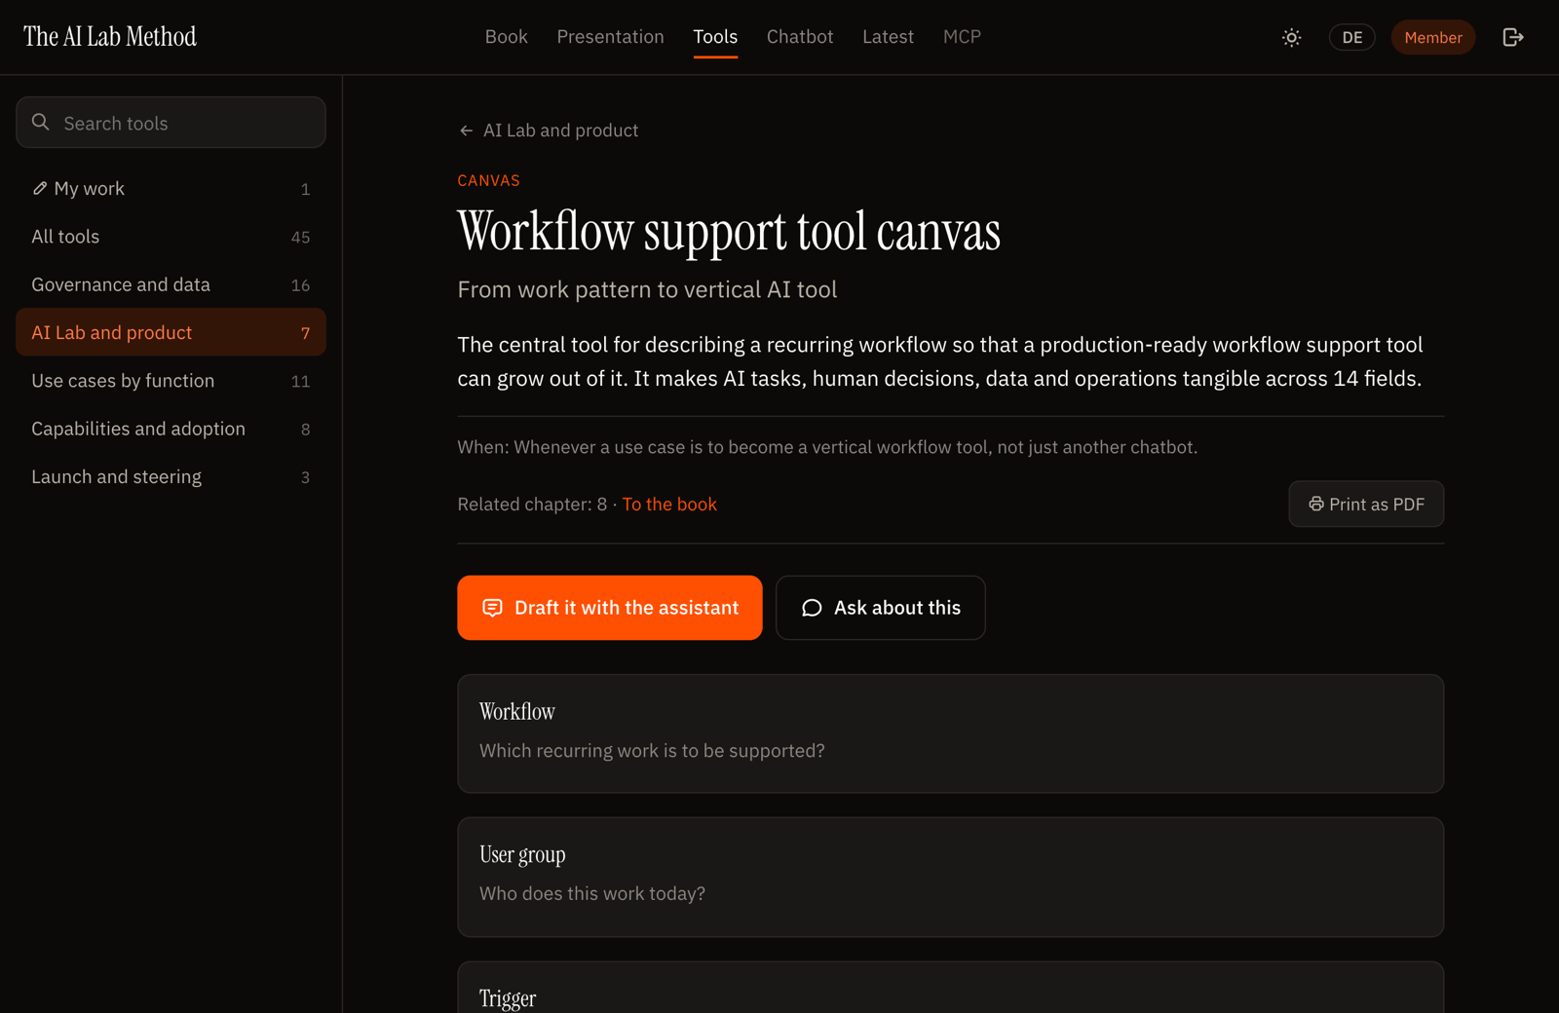Open My work in the sidebar
This screenshot has height=1013, width=1559.
(171, 189)
